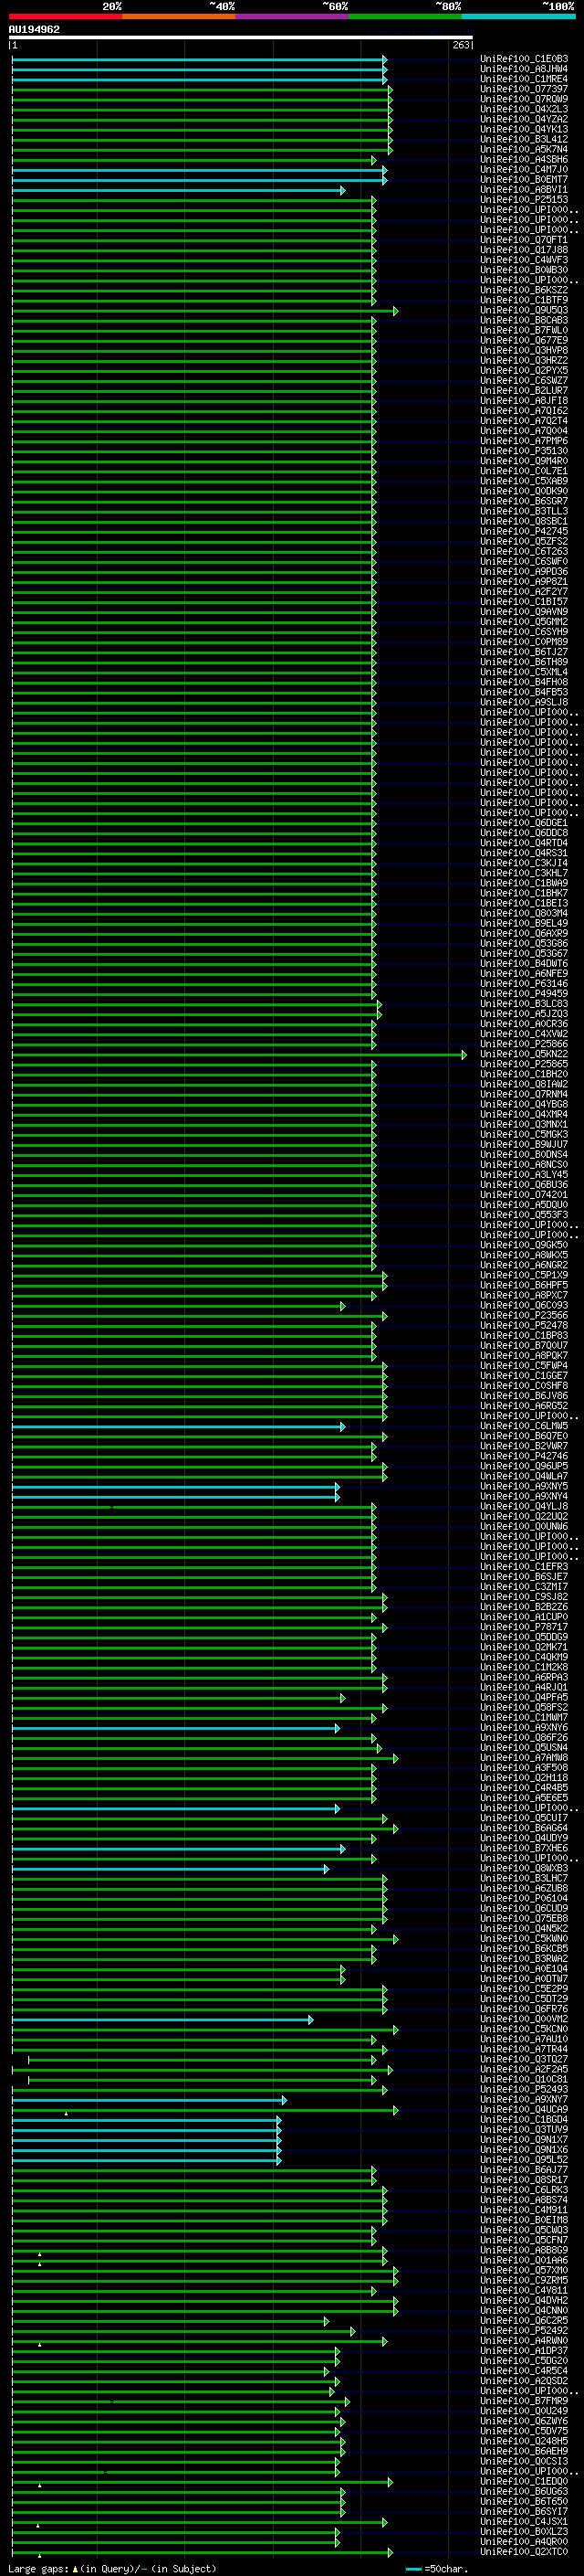Select hit UniRef100_C6LRK3
584x2576 pixels.
tap(524, 2190)
